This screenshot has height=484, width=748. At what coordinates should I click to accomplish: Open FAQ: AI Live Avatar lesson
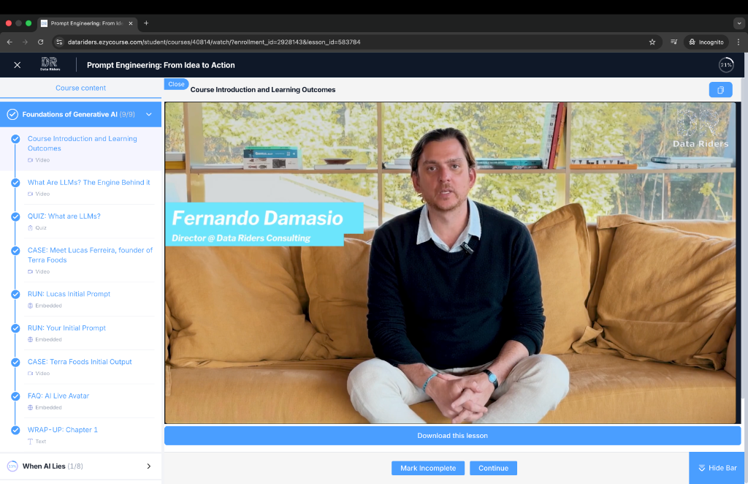pyautogui.click(x=58, y=396)
